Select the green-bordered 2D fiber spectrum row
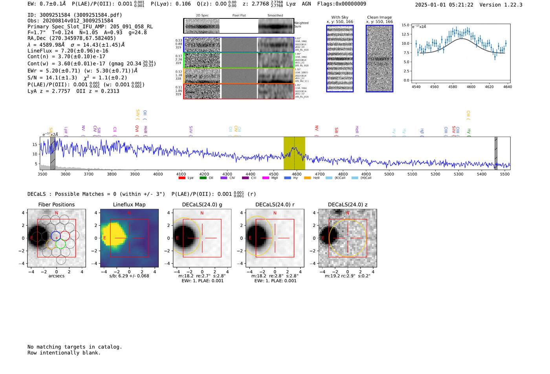Viewport: 550px width, 374px height. point(239,60)
